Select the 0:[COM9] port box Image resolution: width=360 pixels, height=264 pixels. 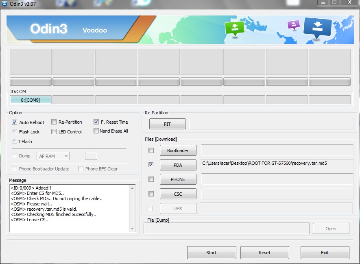point(31,100)
